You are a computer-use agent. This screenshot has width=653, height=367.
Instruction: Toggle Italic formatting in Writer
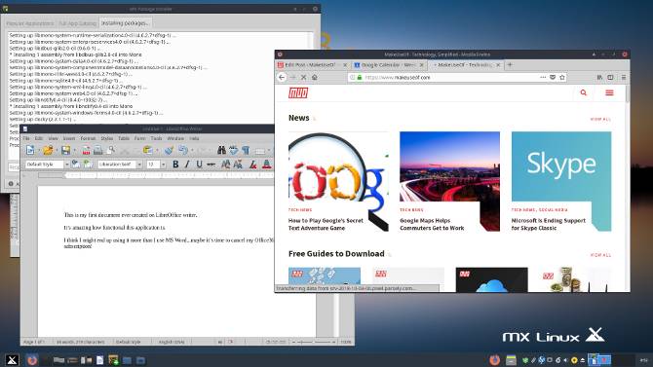[x=187, y=165]
